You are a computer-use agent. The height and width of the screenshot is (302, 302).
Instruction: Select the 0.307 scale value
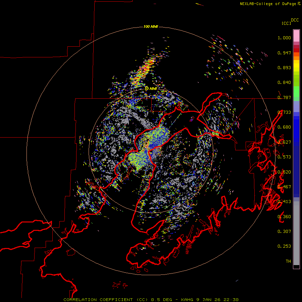[284, 232]
